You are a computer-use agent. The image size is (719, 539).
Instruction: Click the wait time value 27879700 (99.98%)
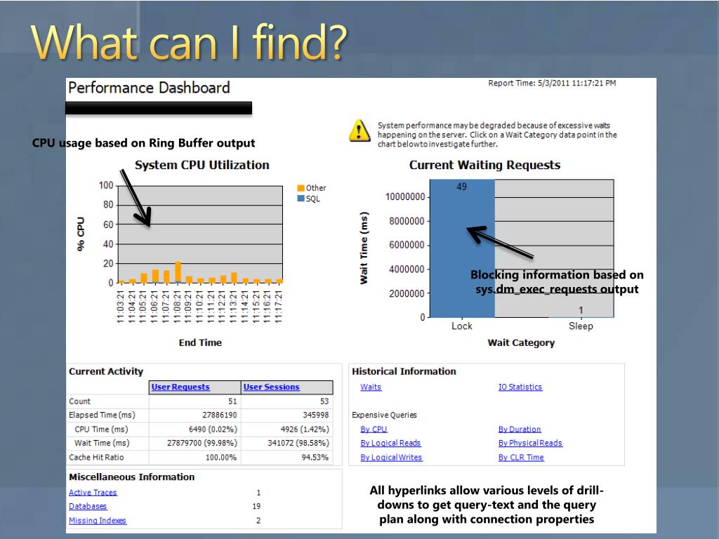(202, 443)
